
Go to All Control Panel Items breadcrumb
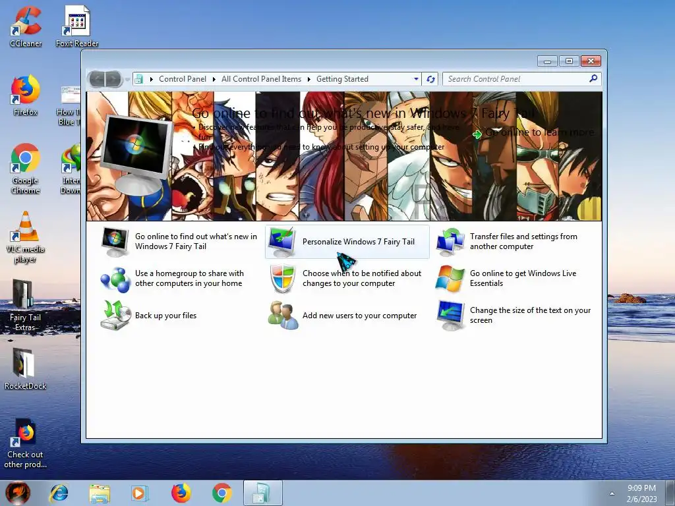tap(261, 79)
